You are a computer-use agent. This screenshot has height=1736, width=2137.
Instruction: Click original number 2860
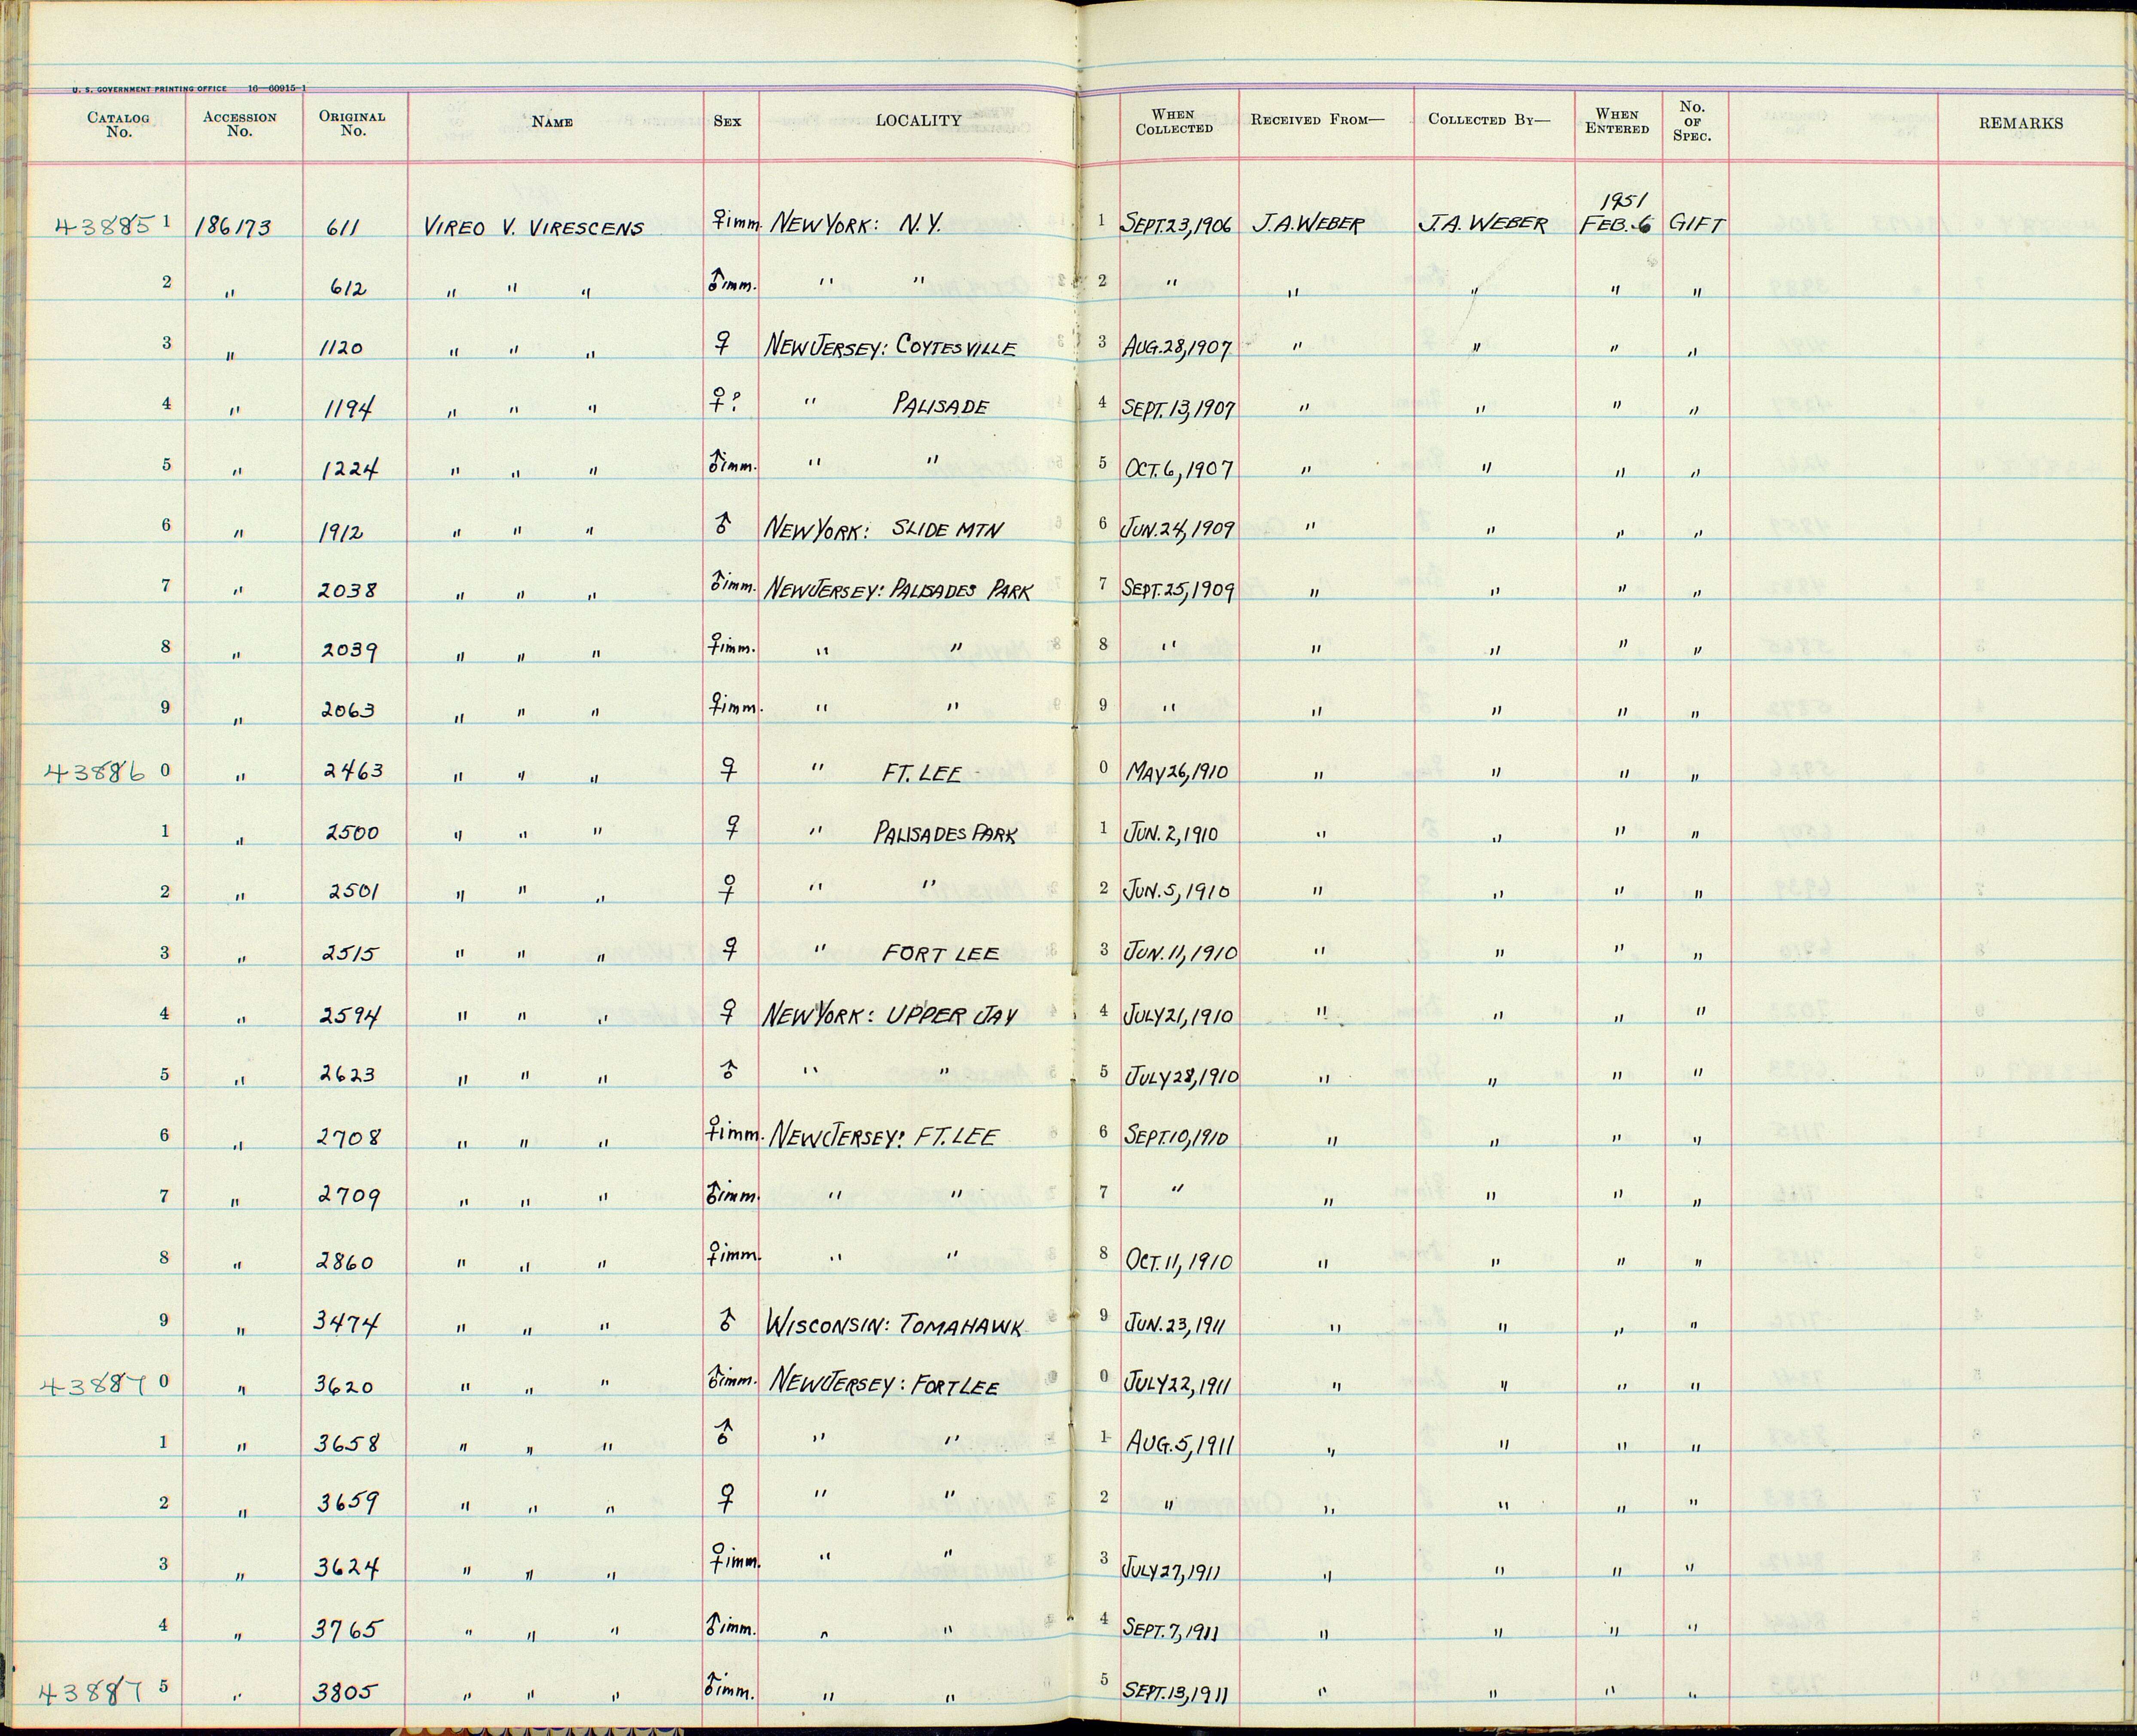345,1261
